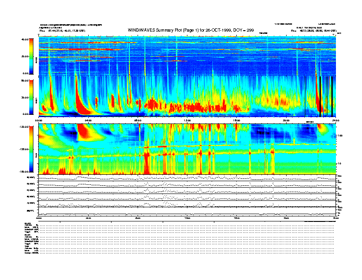Click the WIND/WAVES Summary Plot title
362x280 pixels.
pos(191,30)
